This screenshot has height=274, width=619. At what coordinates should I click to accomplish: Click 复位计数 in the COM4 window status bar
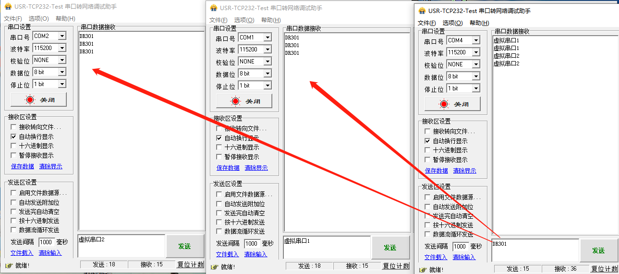click(x=604, y=269)
